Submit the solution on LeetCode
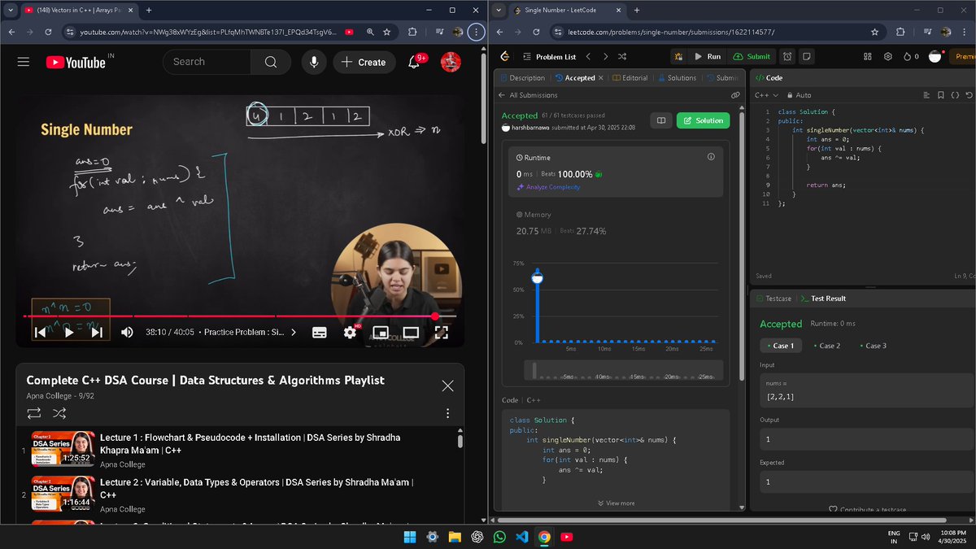976x549 pixels. click(752, 57)
